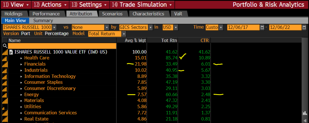The height and width of the screenshot is (123, 309).
Task: Open the Trade Simulation menu
Action: point(143,5)
